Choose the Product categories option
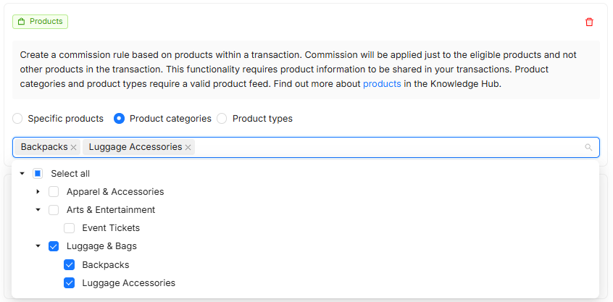 click(x=120, y=118)
